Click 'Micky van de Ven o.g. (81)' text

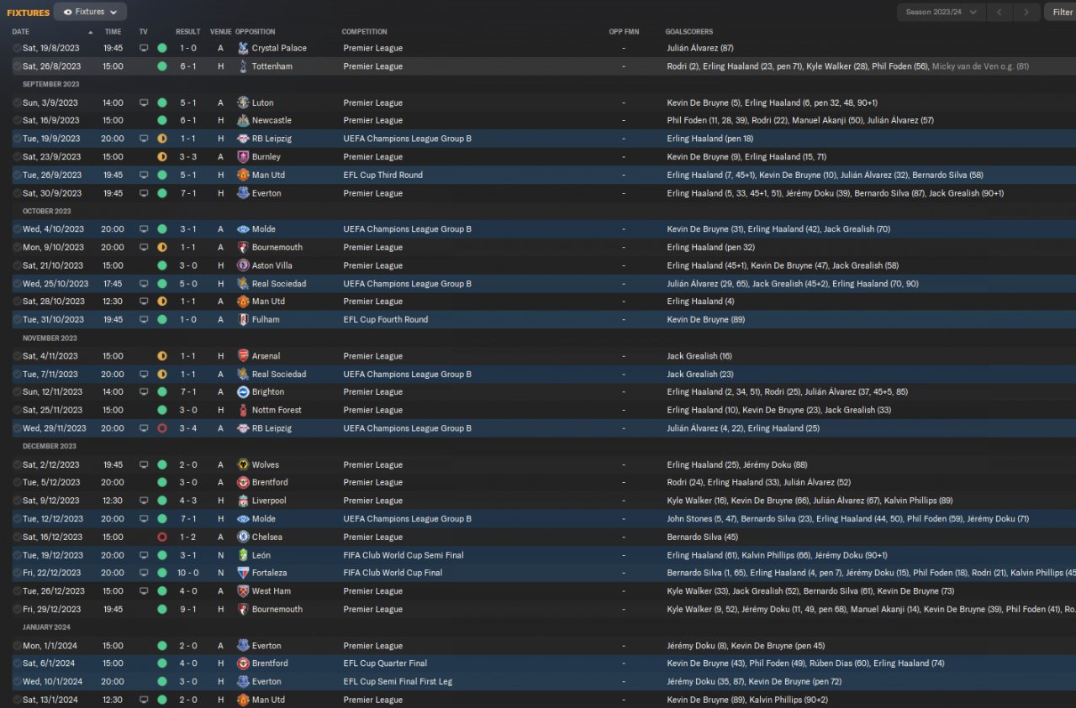point(980,66)
